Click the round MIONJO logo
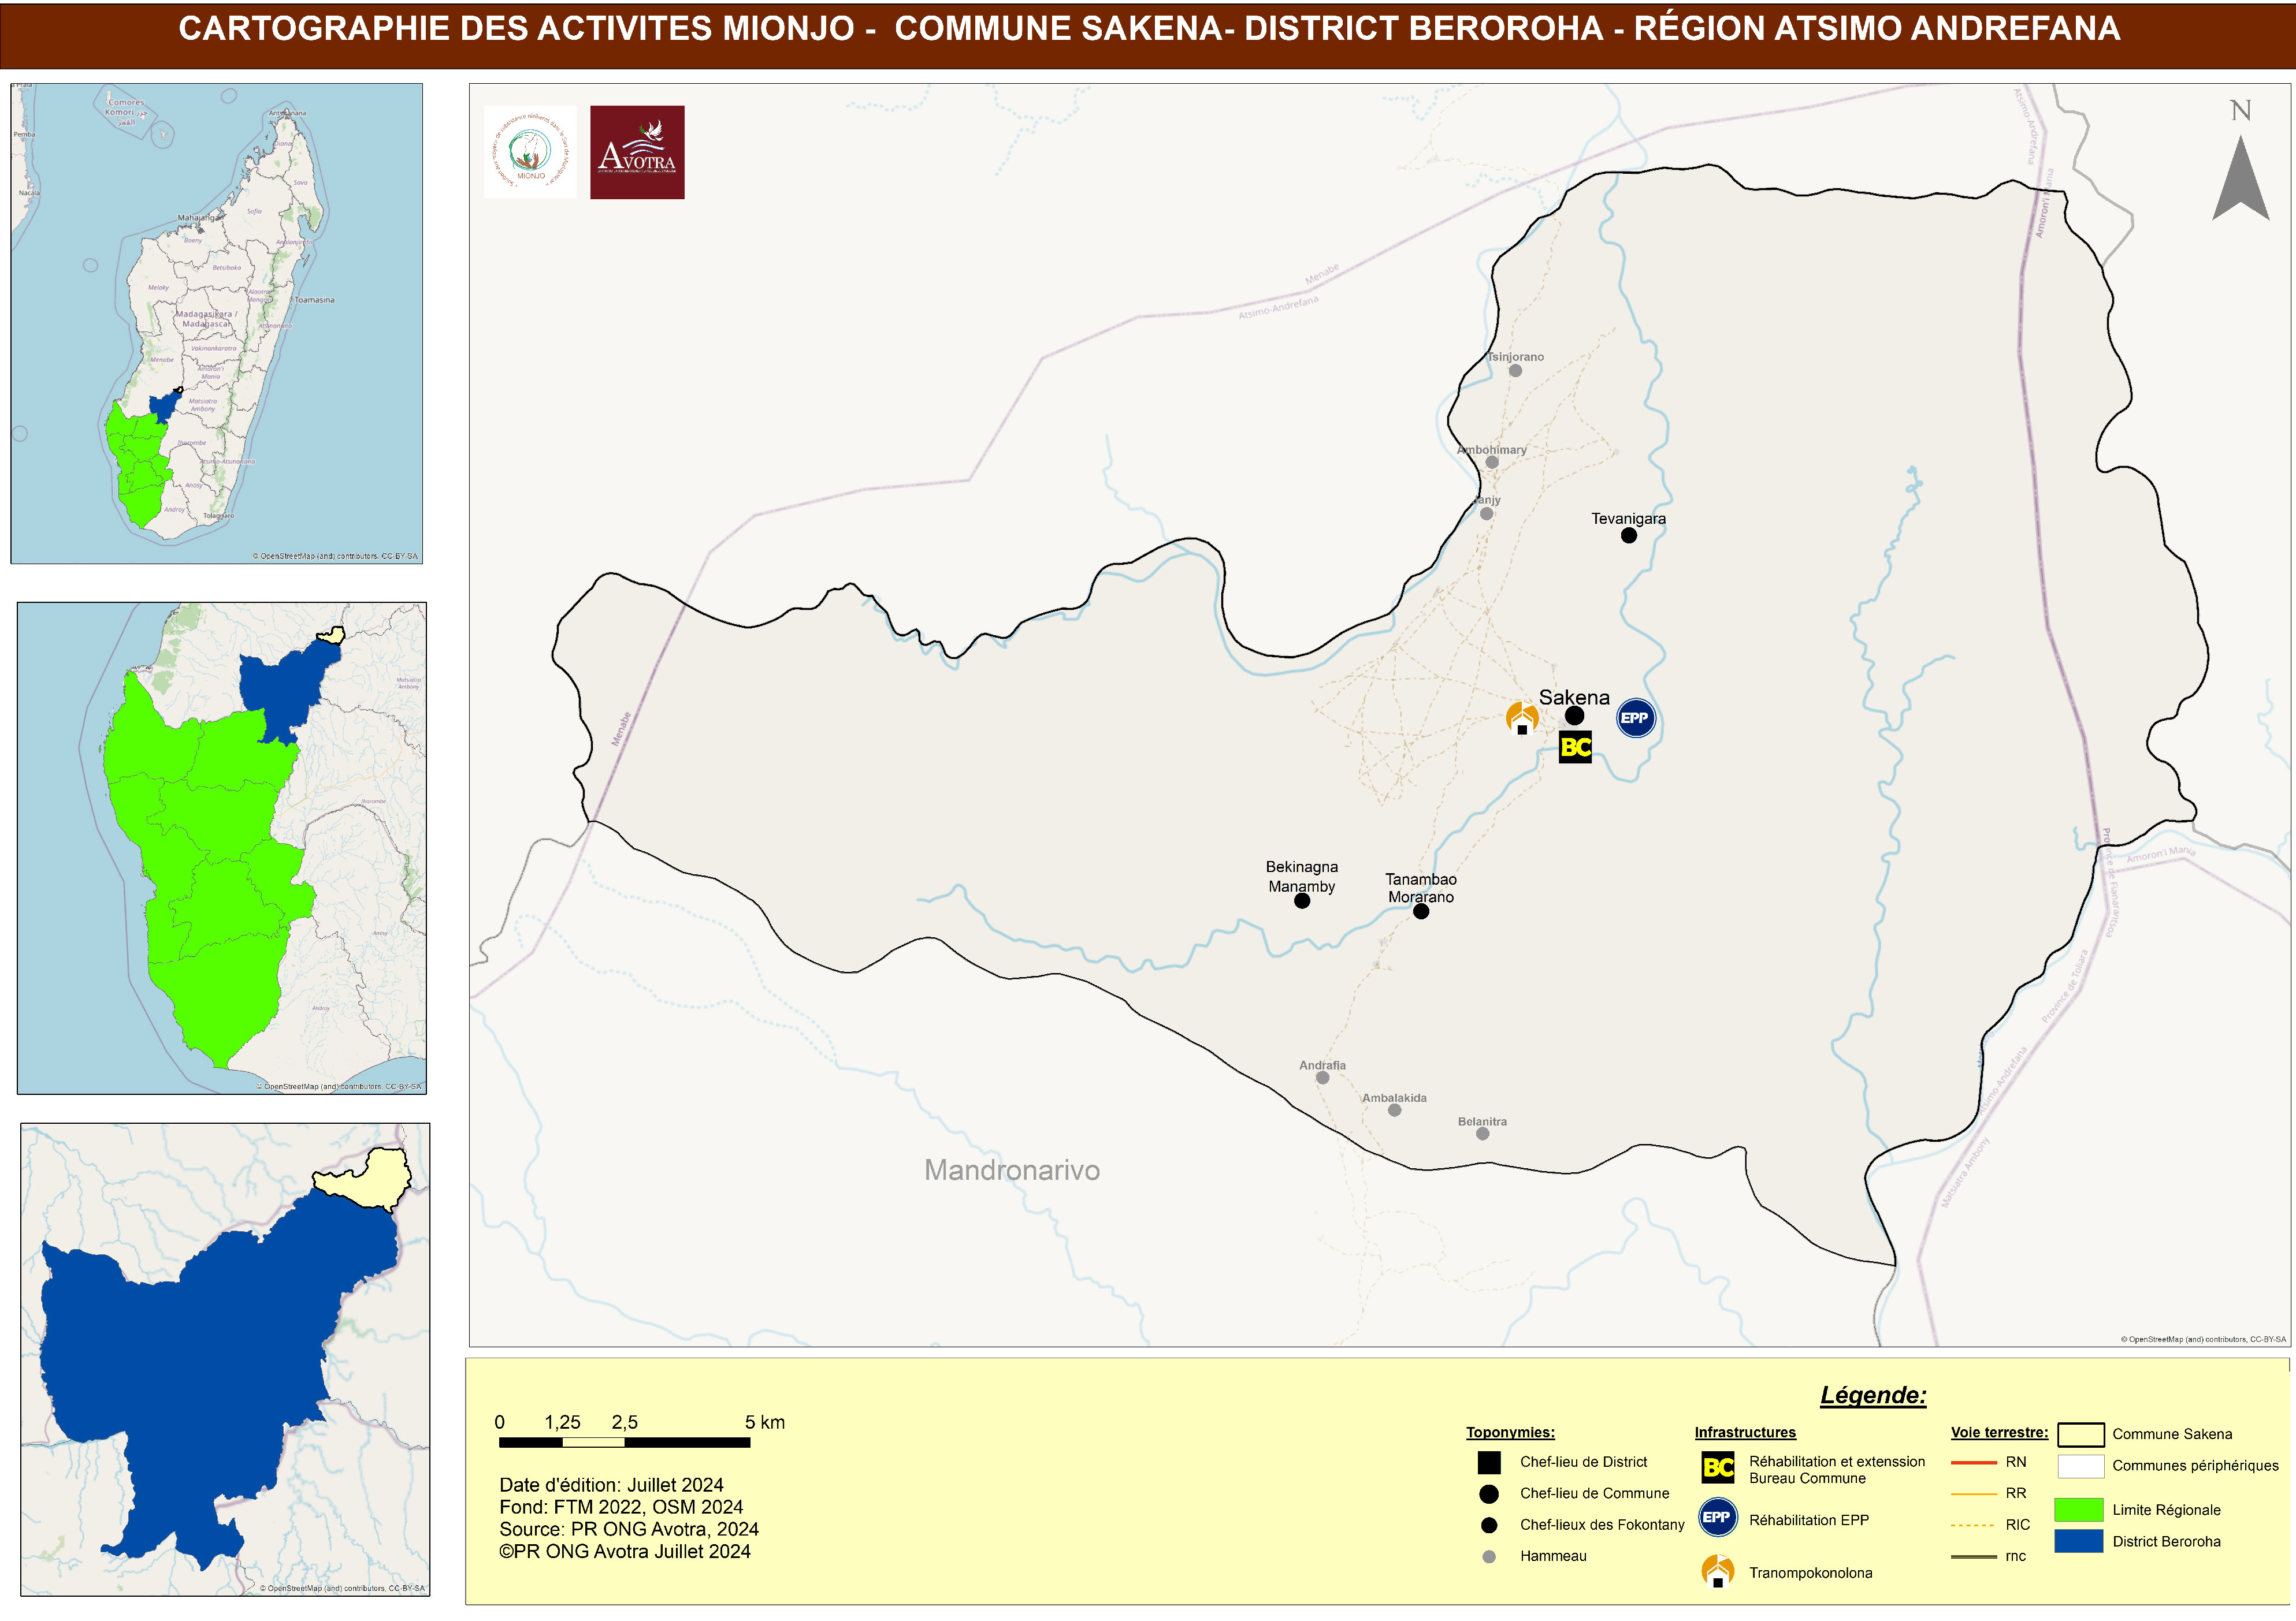The width and height of the screenshot is (2296, 1621). point(530,152)
